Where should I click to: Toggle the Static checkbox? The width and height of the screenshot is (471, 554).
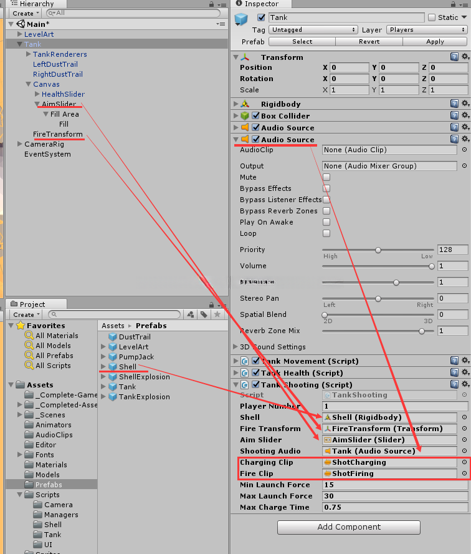coord(432,17)
